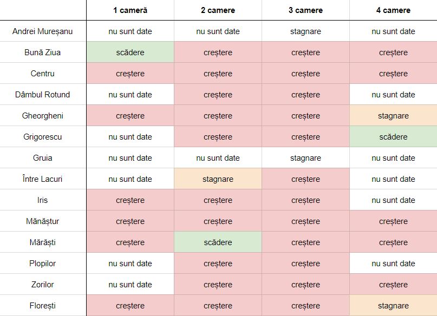The image size is (437, 316).
Task: Select orange "stagnare" cell in Florești row
Action: point(393,306)
